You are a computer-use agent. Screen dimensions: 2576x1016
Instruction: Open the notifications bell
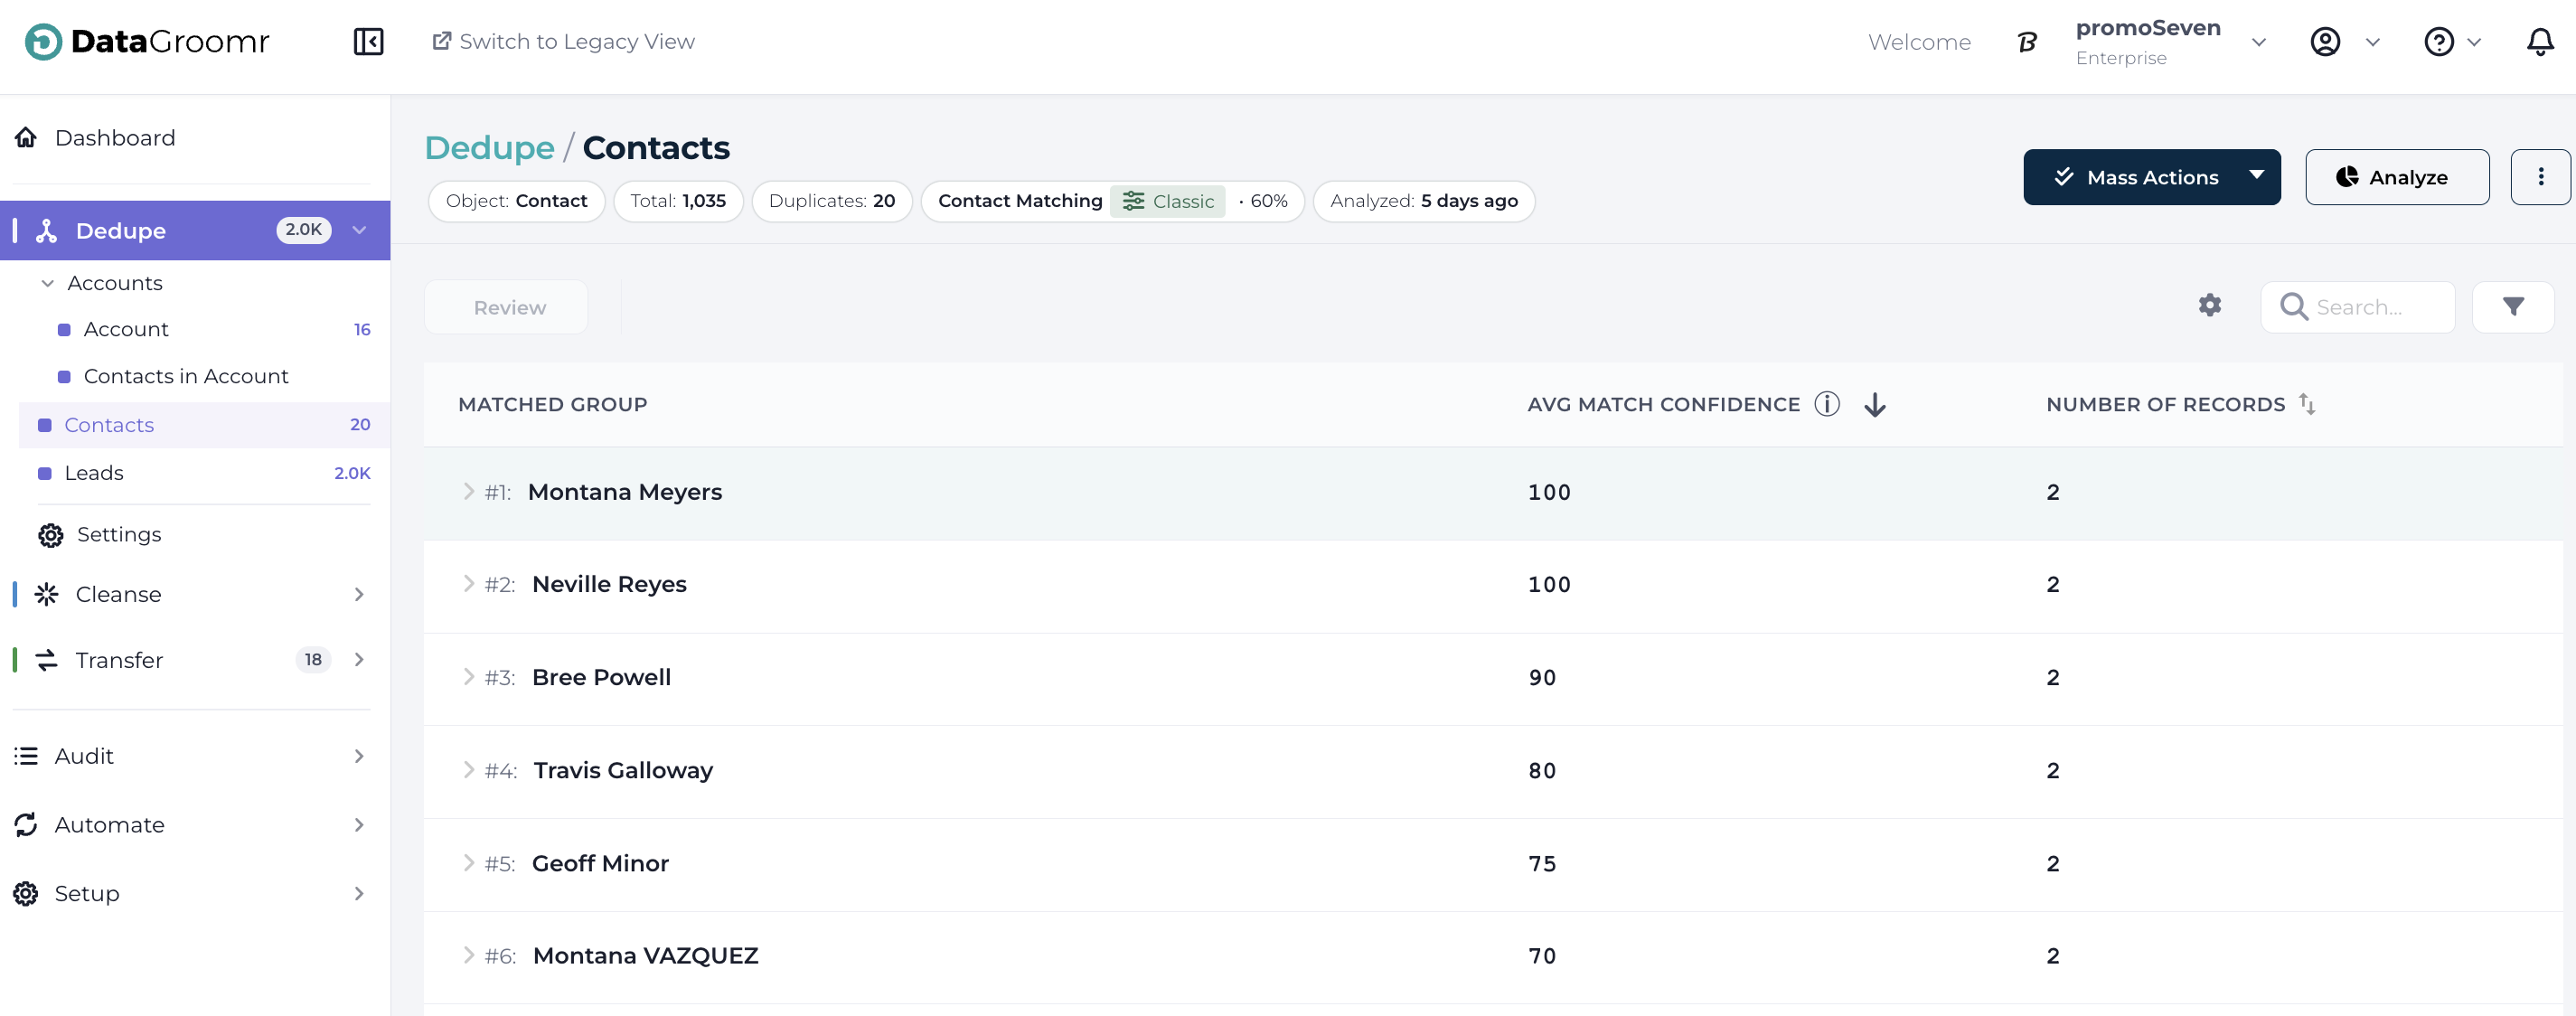point(2540,42)
